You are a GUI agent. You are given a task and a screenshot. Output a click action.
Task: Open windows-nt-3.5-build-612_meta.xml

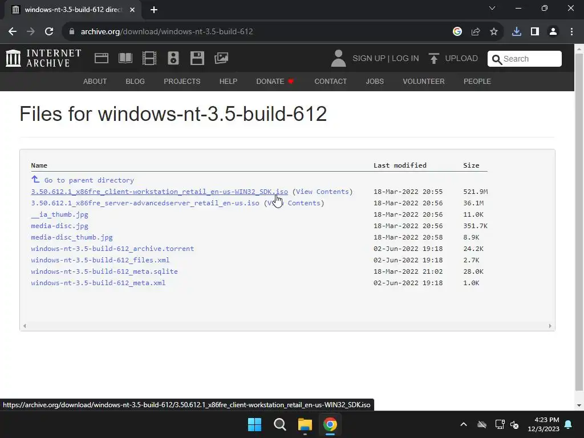click(x=98, y=283)
